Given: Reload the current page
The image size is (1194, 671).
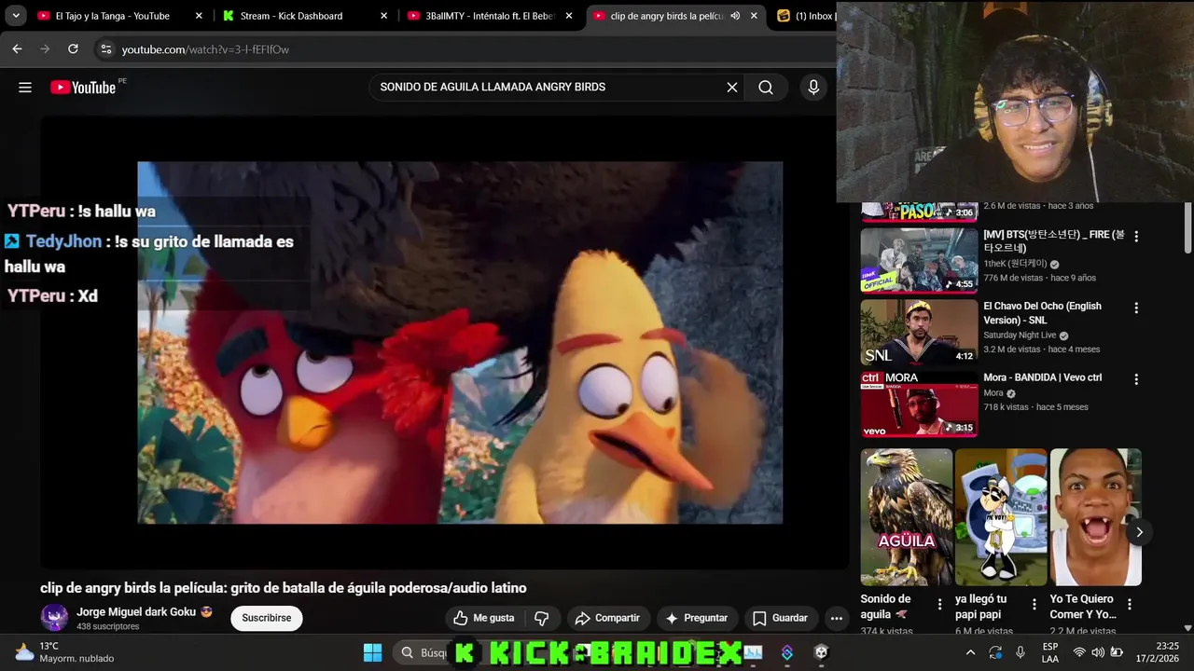Looking at the screenshot, I should (73, 48).
